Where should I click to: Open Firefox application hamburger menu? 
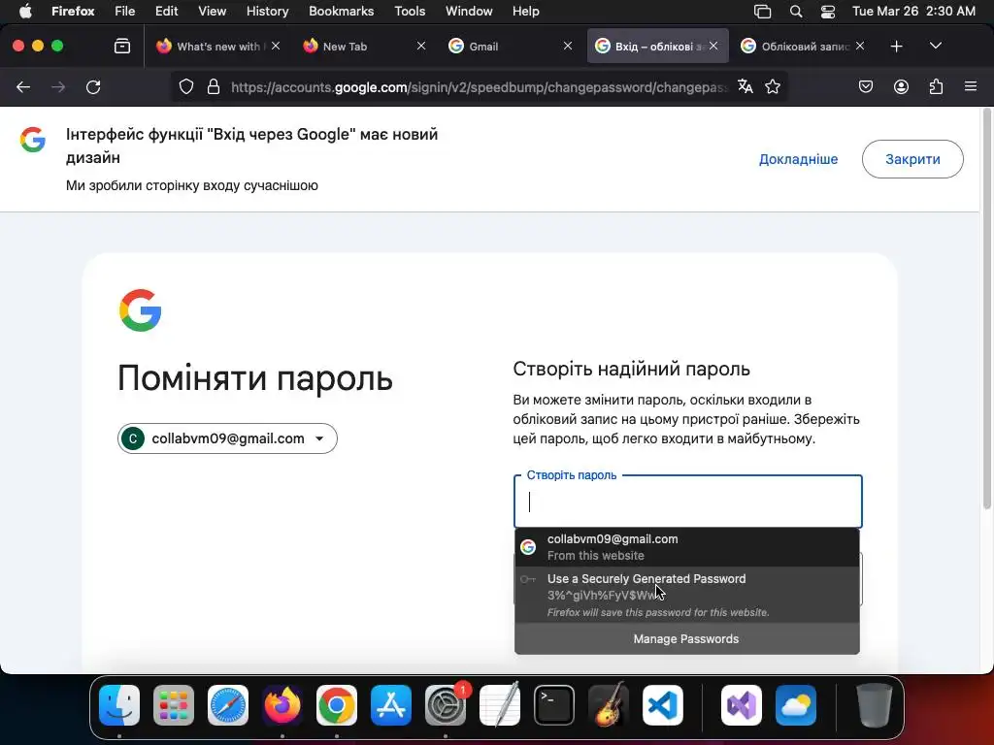[x=971, y=86]
